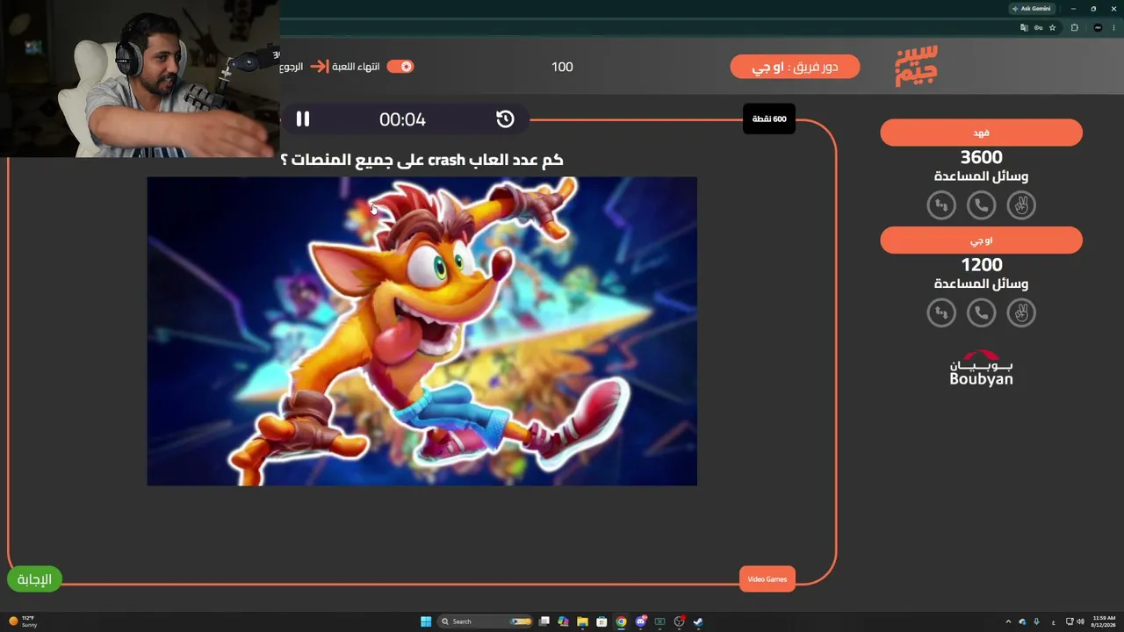The width and height of the screenshot is (1124, 632).
Task: Open the clock and date showing 11:59 AM
Action: 1104,621
